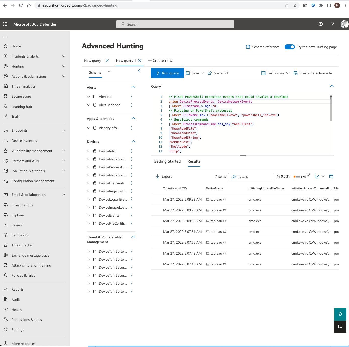Open the Export results icon
The image size is (349, 347).
pos(158,176)
